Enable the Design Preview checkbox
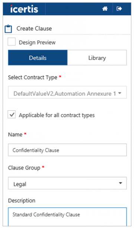The height and width of the screenshot is (228, 134). coord(12,42)
